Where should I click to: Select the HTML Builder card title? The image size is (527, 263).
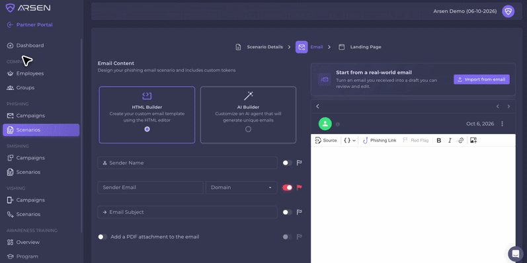pos(147,107)
